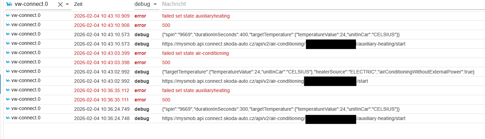
Task: Open the 10:36:24.748 auxiliary-heating start URL
Action: click(x=234, y=119)
